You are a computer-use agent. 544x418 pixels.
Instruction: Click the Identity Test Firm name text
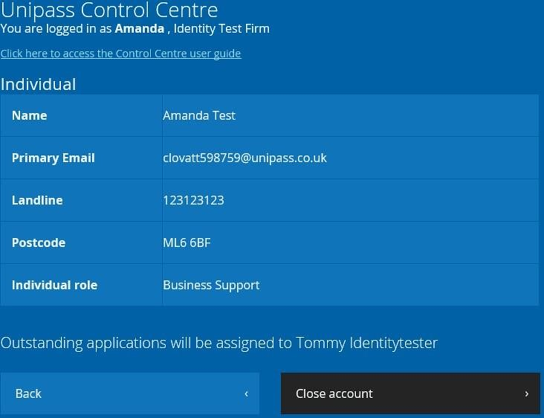[221, 28]
